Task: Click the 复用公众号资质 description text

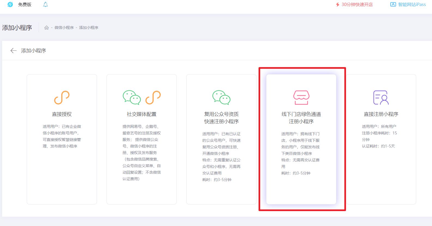Action: point(221,157)
